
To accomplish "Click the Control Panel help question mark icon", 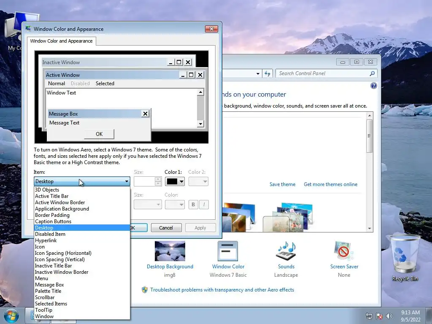I will click(x=373, y=86).
